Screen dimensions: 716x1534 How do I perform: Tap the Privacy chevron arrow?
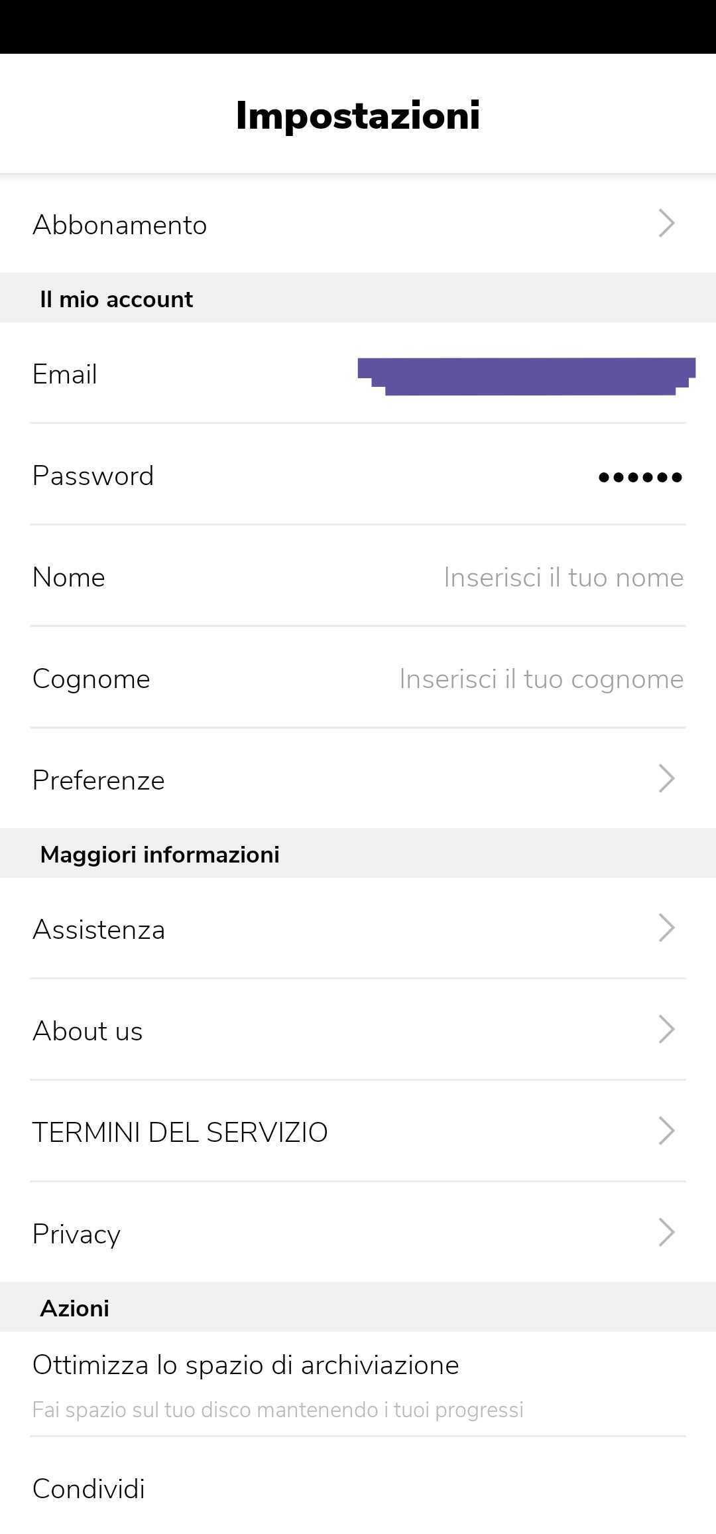click(x=666, y=1232)
